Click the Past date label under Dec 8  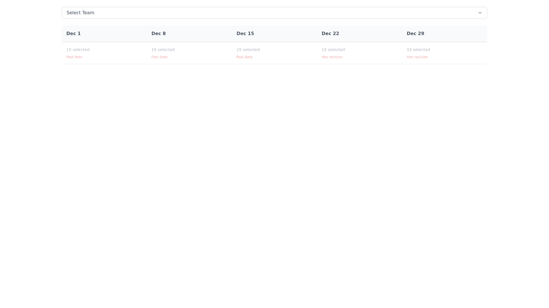click(x=159, y=57)
